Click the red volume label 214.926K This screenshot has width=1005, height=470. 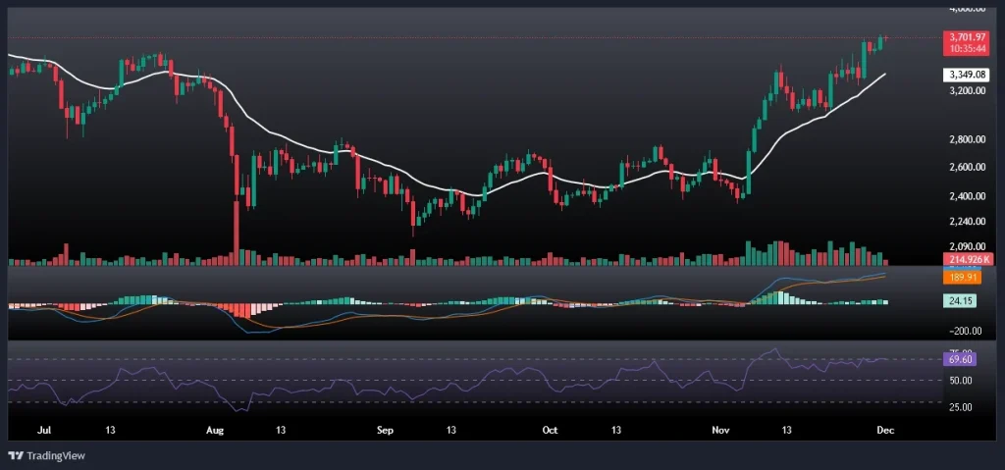coord(963,259)
